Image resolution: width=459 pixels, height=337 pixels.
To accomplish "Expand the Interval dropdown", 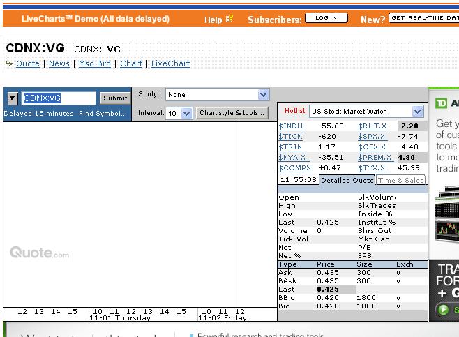I will coord(186,113).
